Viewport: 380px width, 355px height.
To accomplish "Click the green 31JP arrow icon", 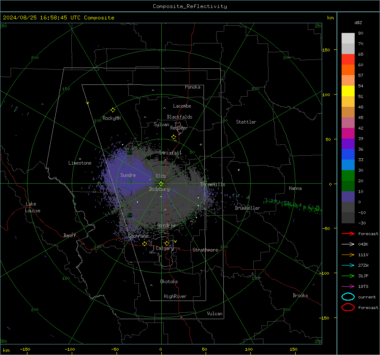I will pos(348,276).
